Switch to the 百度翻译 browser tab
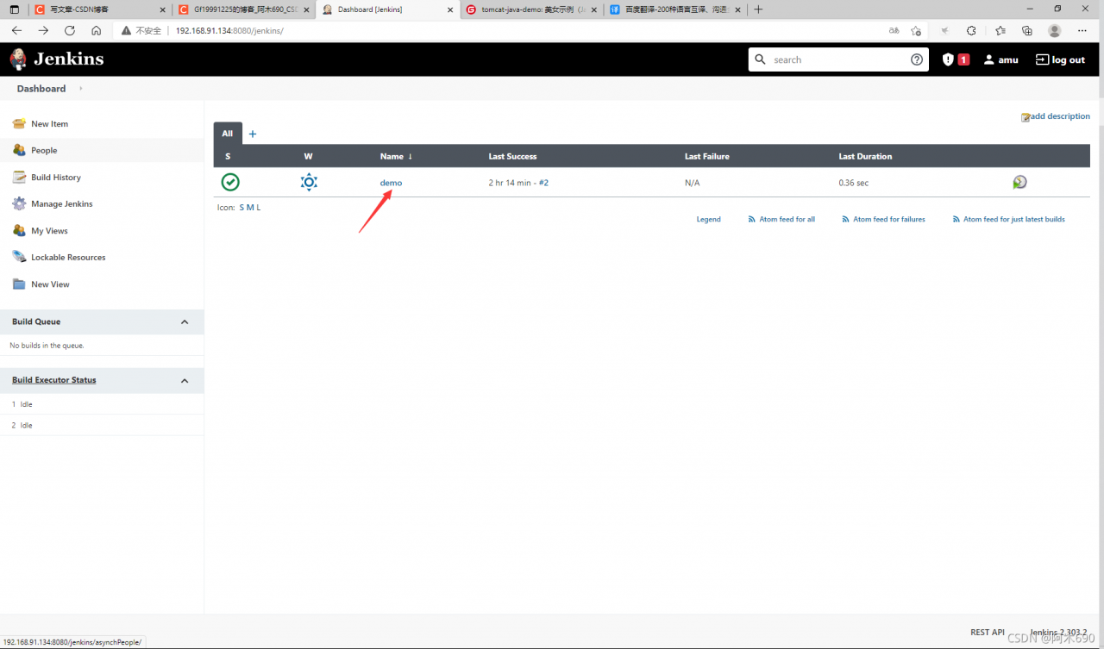The height and width of the screenshot is (649, 1104). coord(674,9)
